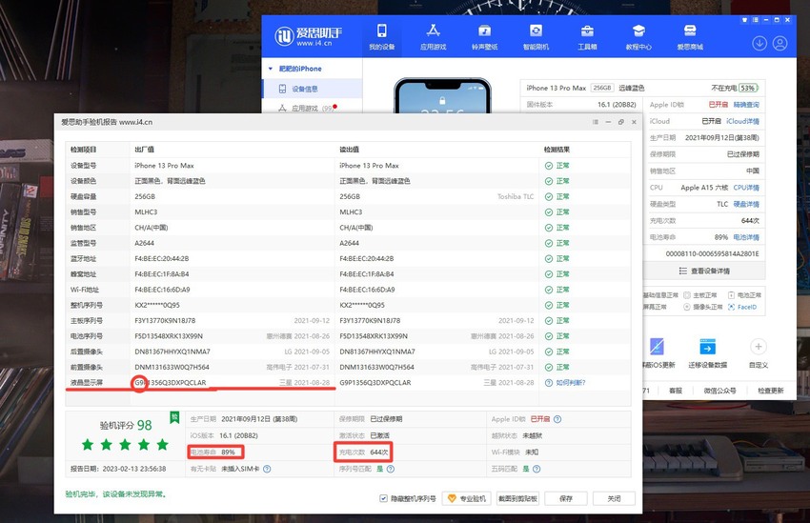Click the 正常 check icon in 电池序列号 row
Screen dimensions: 810x523
tap(549, 336)
